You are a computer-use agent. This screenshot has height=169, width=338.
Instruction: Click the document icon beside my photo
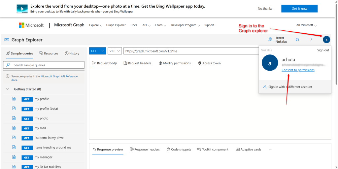pyautogui.click(x=14, y=118)
